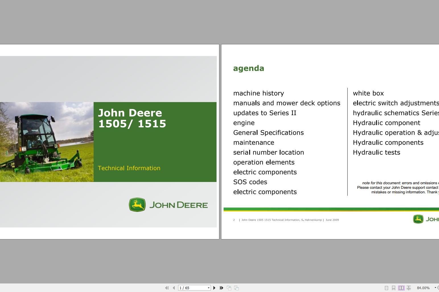Click the 'machine history' agenda item
The image size is (439, 292).
(259, 93)
